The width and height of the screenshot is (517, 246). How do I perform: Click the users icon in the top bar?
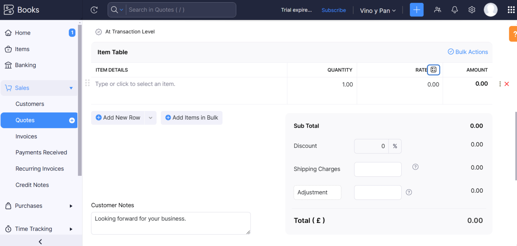437,10
